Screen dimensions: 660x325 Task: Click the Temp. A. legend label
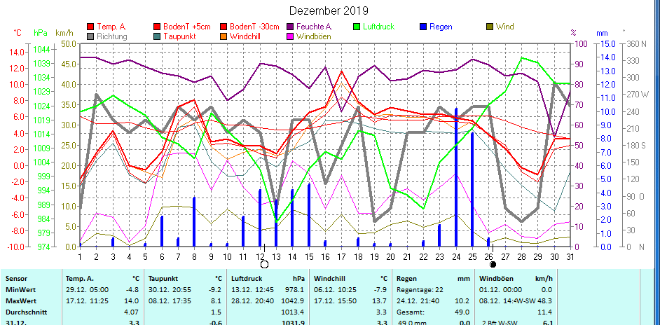click(111, 27)
